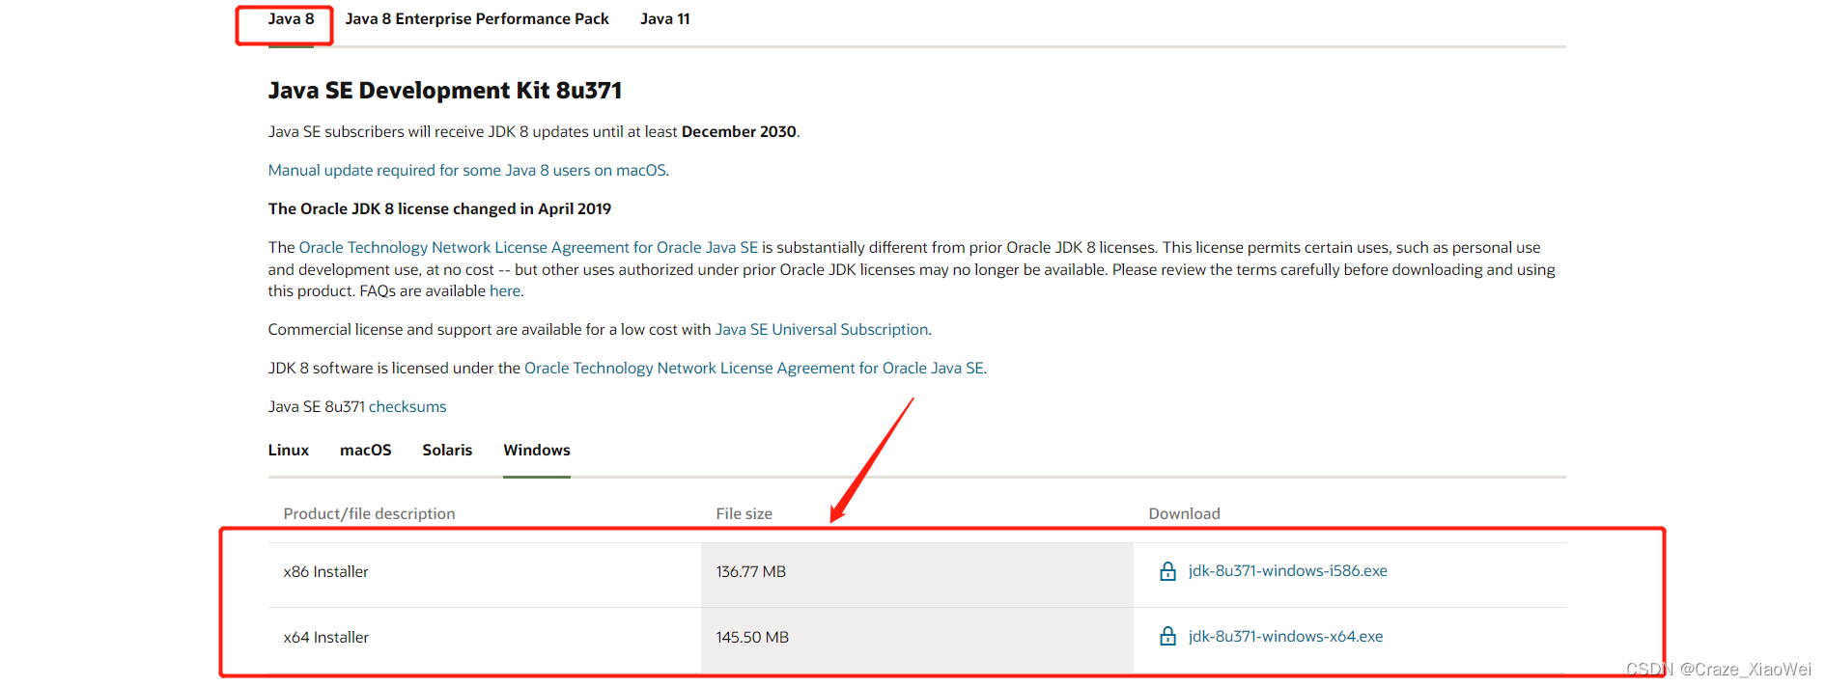Open the macOS manual update required link
Screen dimensions: 1826x687
(x=467, y=171)
